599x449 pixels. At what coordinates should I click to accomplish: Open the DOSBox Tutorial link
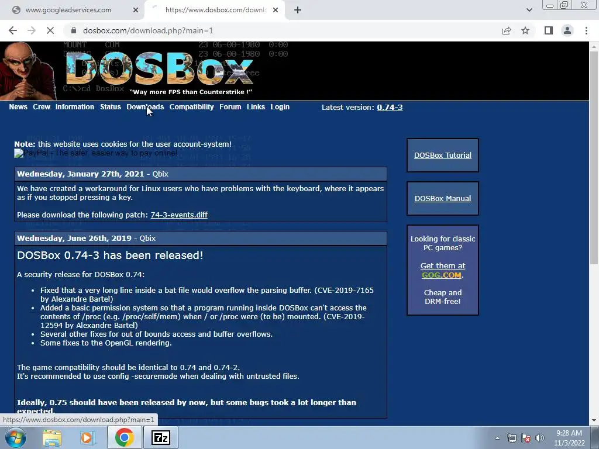(x=442, y=156)
